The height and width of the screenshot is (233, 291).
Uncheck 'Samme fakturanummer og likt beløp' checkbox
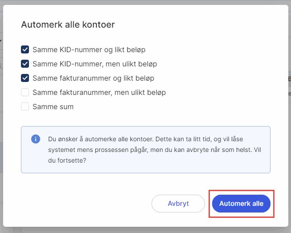tap(25, 78)
